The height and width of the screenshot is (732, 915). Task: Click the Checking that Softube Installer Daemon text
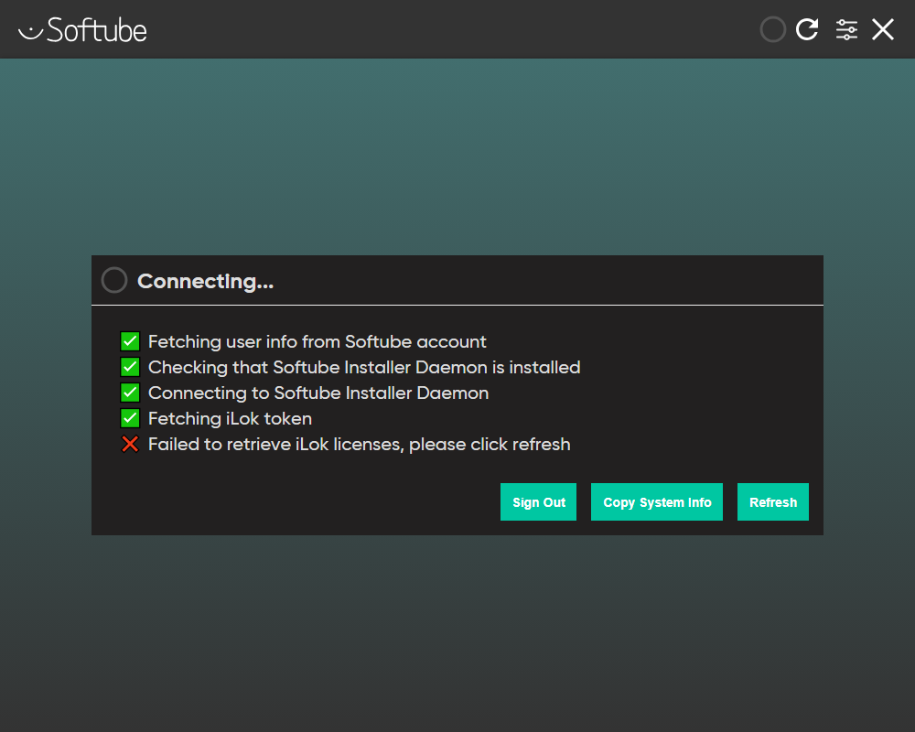(x=364, y=368)
